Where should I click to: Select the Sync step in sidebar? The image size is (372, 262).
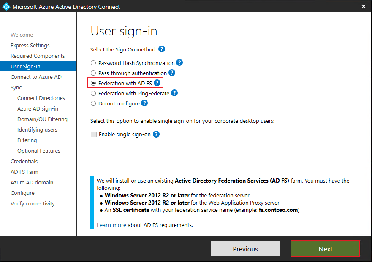point(16,87)
